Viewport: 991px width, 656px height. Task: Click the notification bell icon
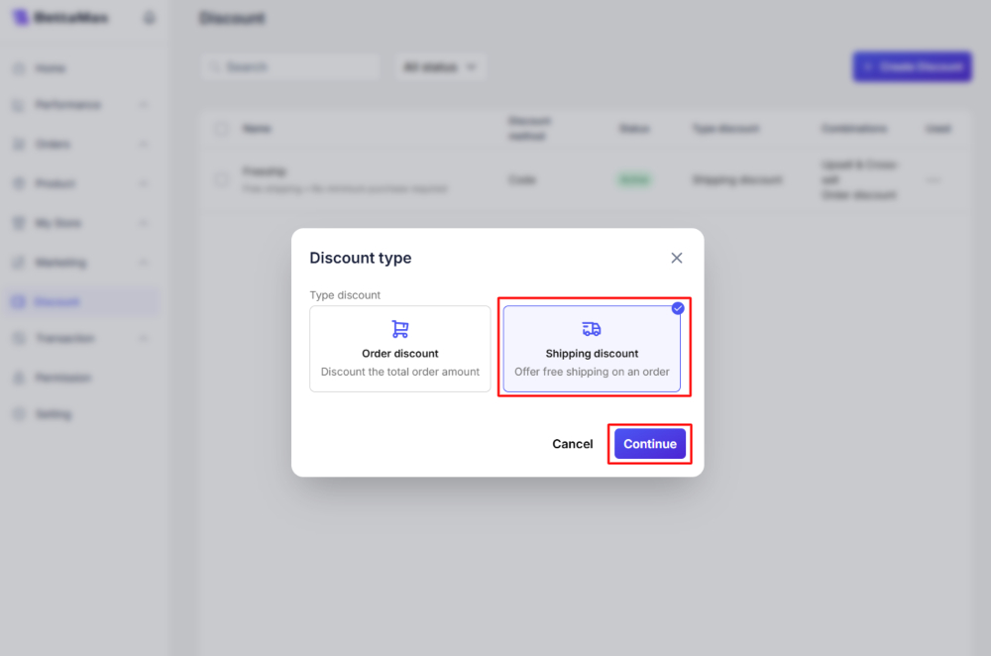[x=150, y=18]
